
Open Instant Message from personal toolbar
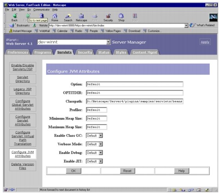pyautogui.click(x=20, y=31)
